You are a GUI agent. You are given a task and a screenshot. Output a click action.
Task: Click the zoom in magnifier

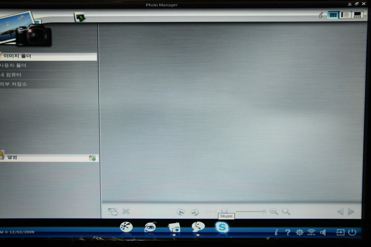tap(274, 211)
